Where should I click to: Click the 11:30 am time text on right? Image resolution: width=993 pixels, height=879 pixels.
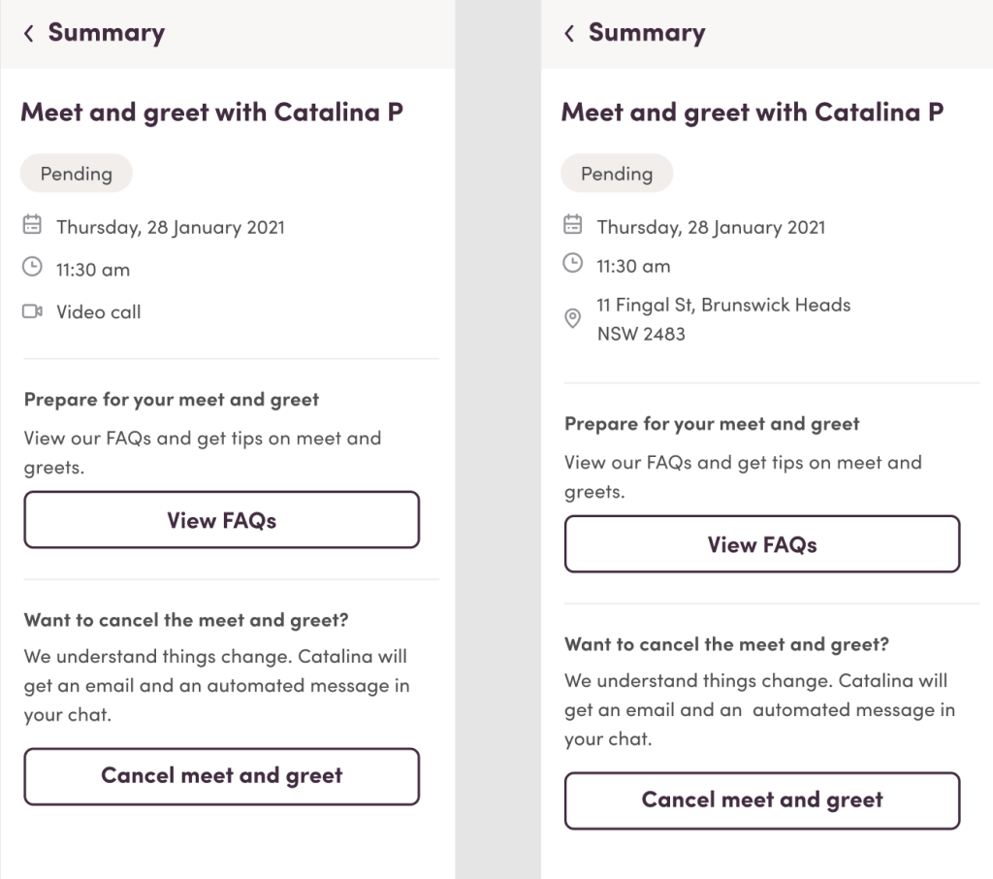click(633, 266)
